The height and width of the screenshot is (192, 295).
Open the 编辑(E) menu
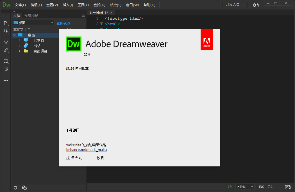[36, 5]
